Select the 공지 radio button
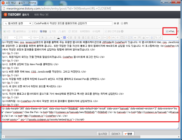 click(x=122, y=23)
